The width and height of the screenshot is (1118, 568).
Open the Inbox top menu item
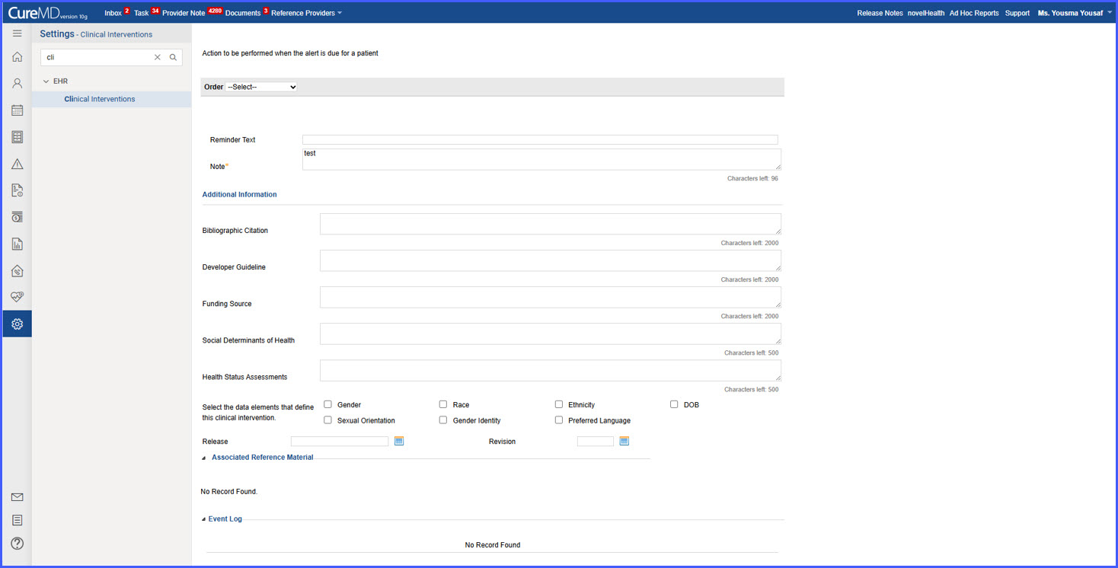pos(113,13)
